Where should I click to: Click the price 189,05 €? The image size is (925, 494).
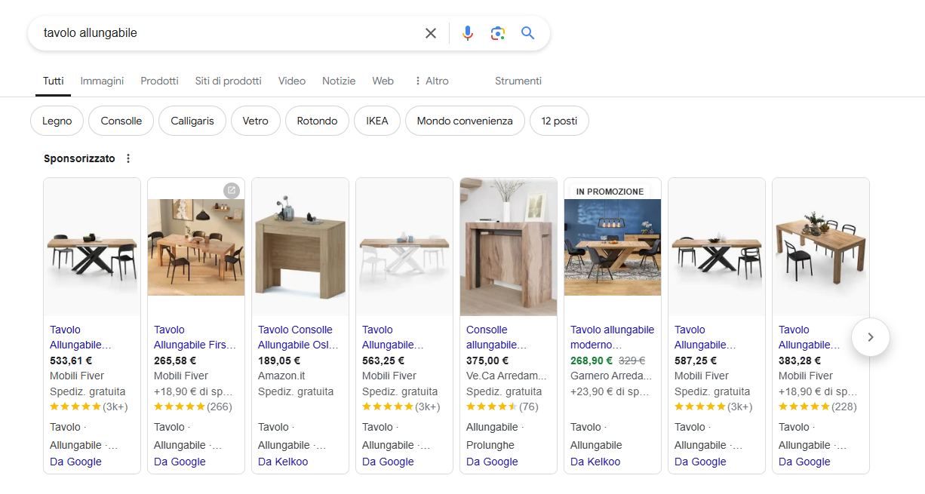point(279,361)
